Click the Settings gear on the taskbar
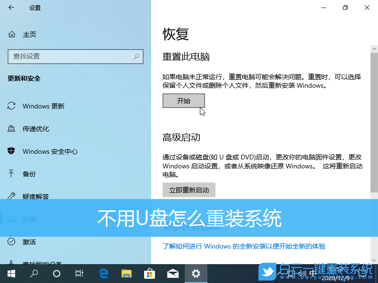The image size is (378, 283). 196,273
